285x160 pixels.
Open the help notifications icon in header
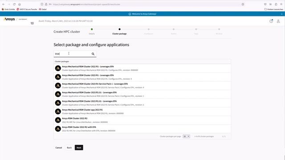[x=271, y=21]
